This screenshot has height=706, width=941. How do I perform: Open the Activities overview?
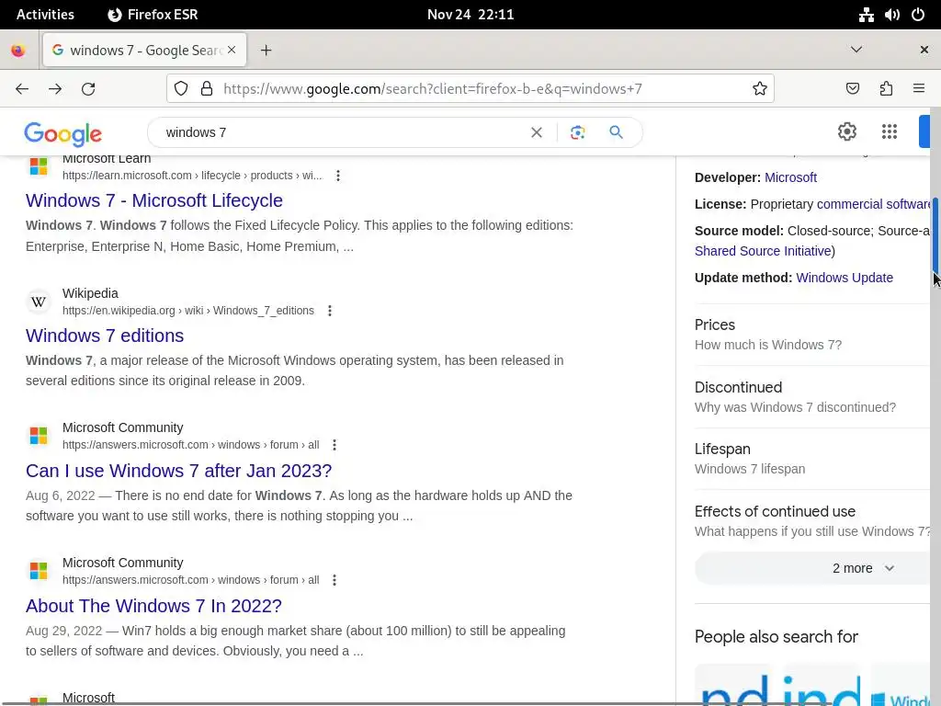[45, 15]
